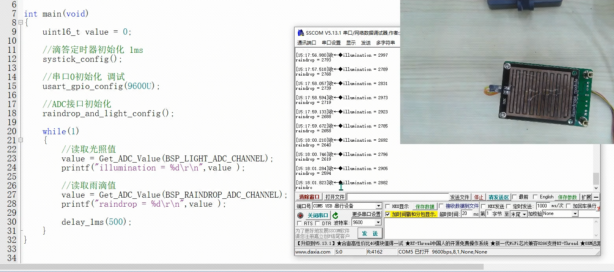Click the 打开文件 button
Viewport: 614px width, 272px height.
pyautogui.click(x=335, y=197)
